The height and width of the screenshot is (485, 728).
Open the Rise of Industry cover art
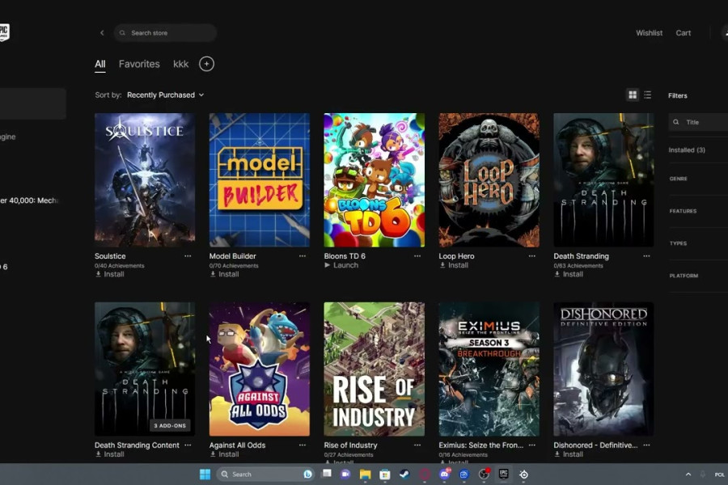click(x=375, y=369)
